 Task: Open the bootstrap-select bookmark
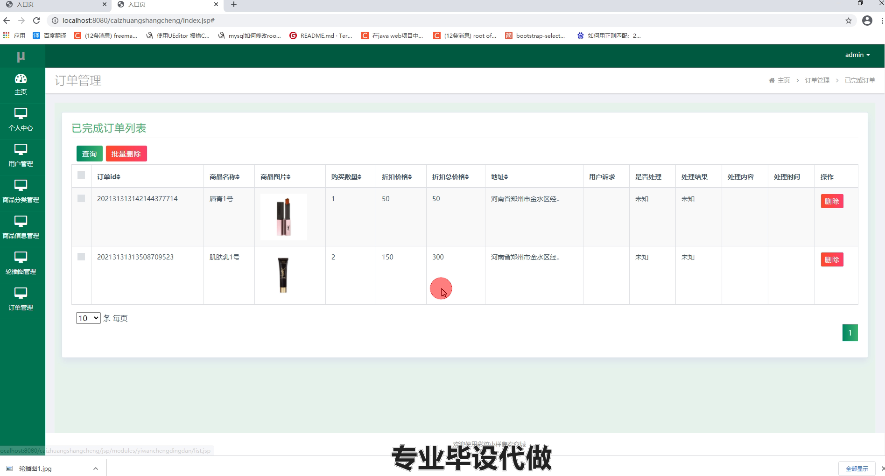click(x=535, y=35)
